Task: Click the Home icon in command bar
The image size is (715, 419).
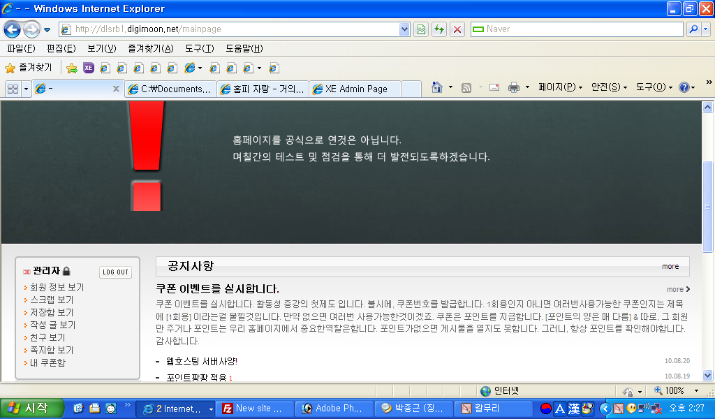Action: [x=437, y=87]
